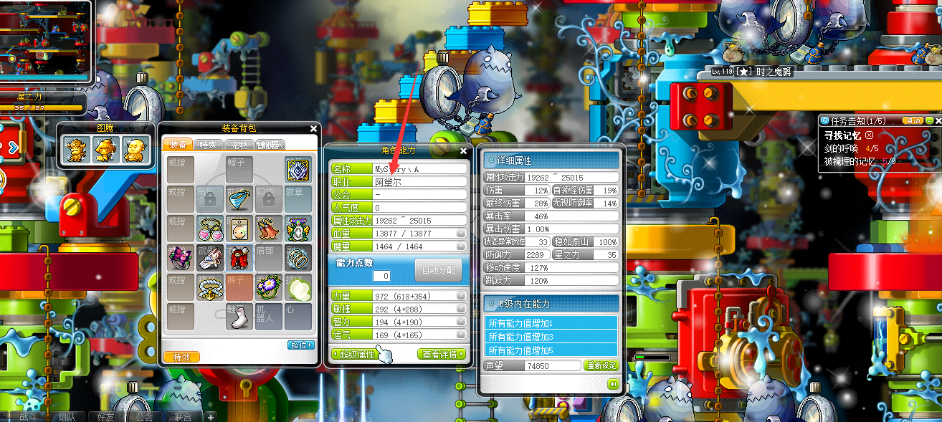Image resolution: width=942 pixels, height=422 pixels.
Task: Click the empty pants slot
Action: pos(239,287)
